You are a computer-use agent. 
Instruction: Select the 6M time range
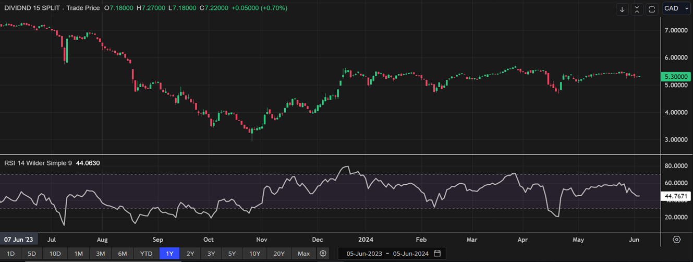coord(123,254)
